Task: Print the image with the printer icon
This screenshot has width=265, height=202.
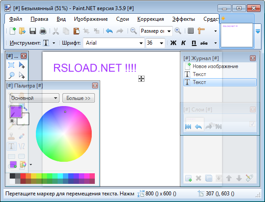Action: (x=43, y=31)
